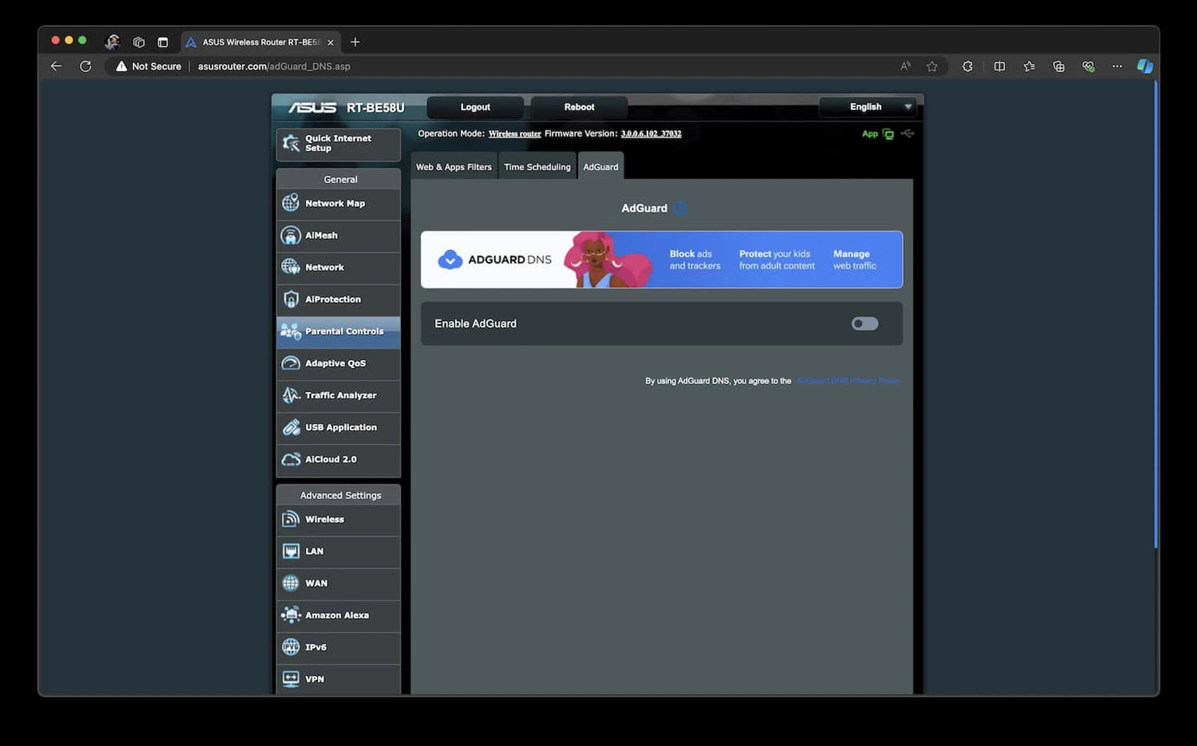1197x746 pixels.
Task: Switch to Time Scheduling tab
Action: 537,166
